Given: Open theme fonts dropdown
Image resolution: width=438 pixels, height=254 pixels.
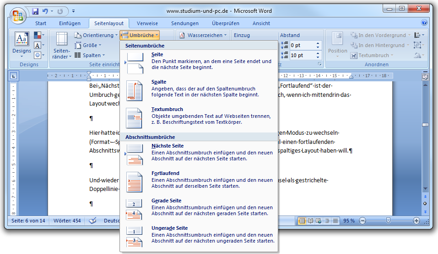Looking at the screenshot, I should tap(39, 45).
